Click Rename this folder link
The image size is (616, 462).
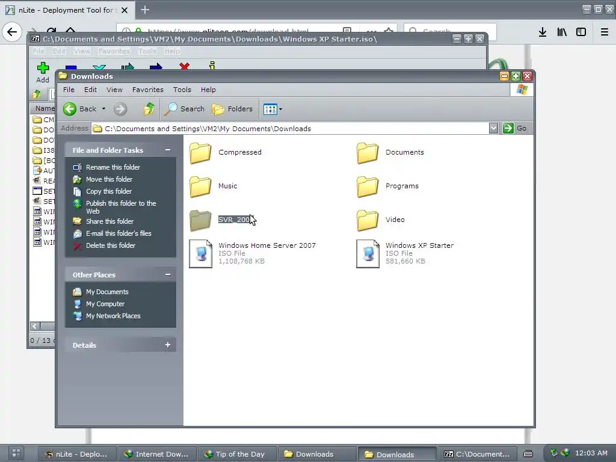112,167
